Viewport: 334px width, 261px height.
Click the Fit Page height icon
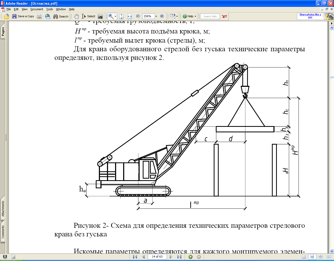tap(121, 16)
